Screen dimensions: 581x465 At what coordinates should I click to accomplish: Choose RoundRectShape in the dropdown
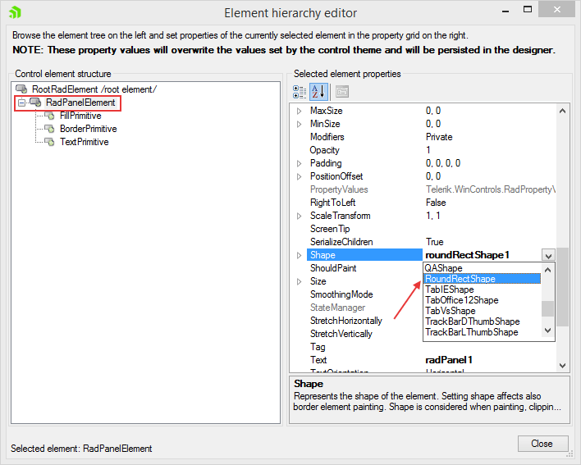(482, 279)
